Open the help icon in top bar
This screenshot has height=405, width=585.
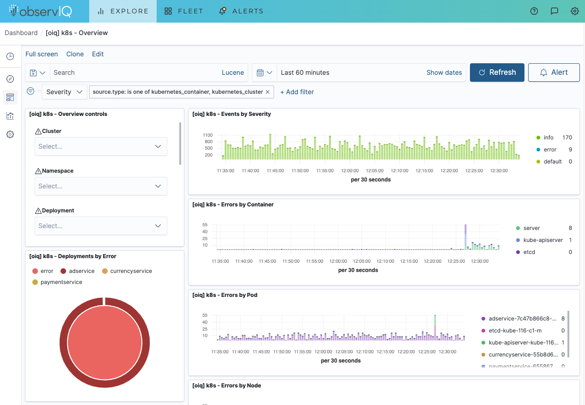pyautogui.click(x=534, y=11)
